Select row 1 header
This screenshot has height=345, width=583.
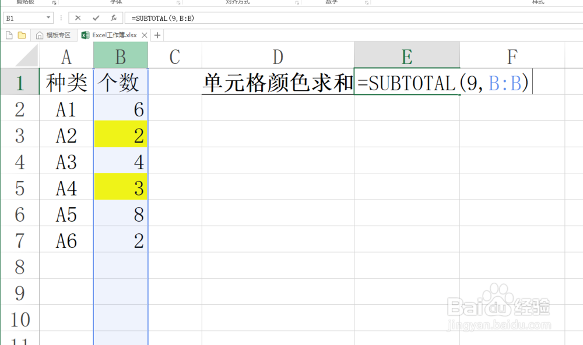[20, 81]
